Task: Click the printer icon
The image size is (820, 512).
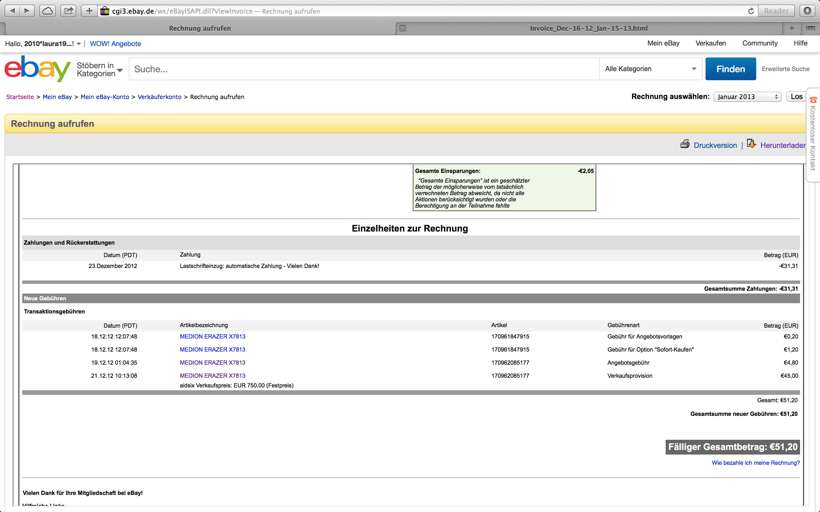Action: point(685,144)
